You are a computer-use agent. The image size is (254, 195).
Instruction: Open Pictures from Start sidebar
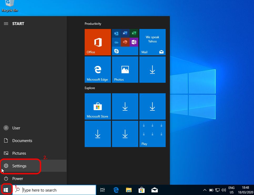(x=19, y=153)
